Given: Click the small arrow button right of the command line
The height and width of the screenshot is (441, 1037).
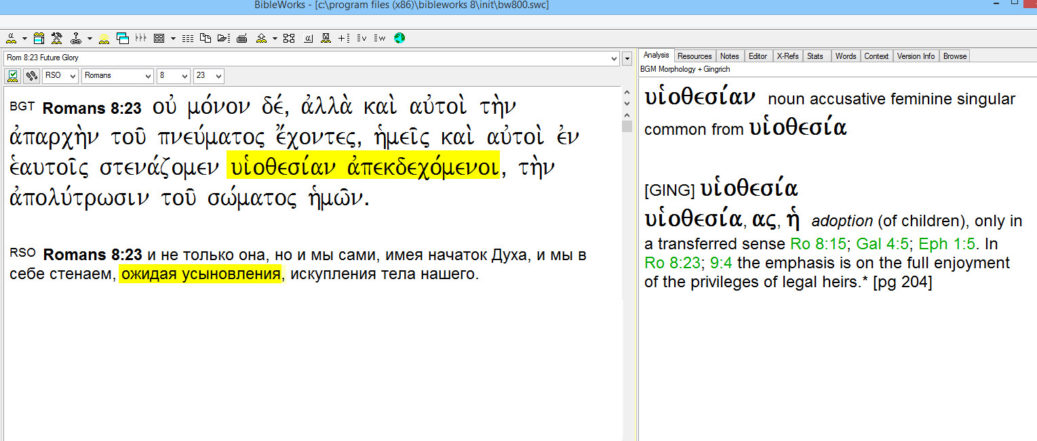Looking at the screenshot, I should 627,58.
